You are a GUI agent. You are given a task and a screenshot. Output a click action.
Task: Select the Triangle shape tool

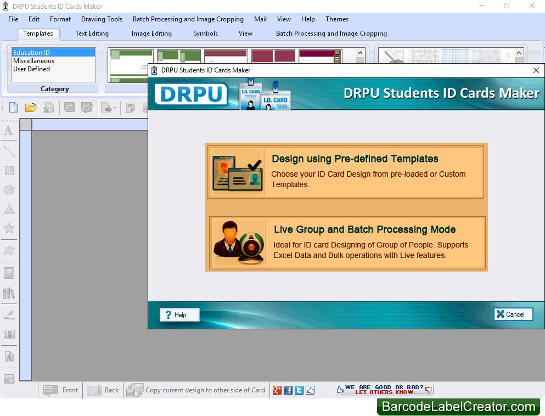[x=9, y=209]
